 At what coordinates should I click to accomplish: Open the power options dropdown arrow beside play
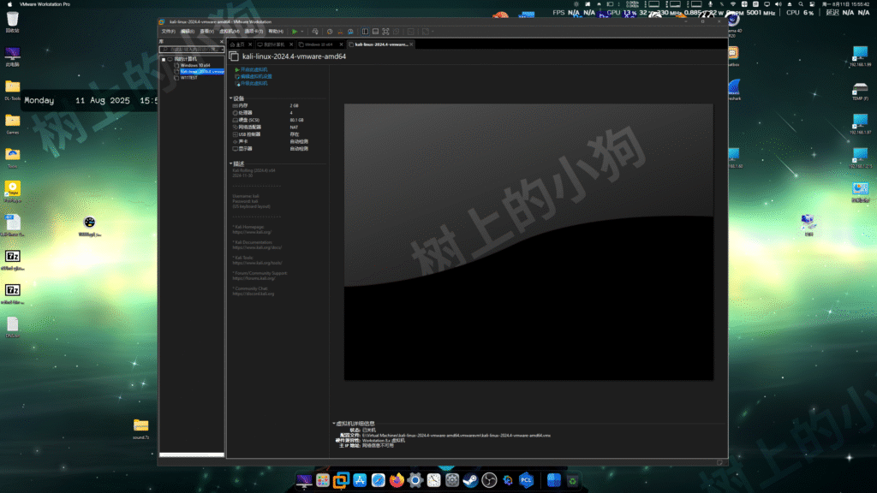pos(302,32)
